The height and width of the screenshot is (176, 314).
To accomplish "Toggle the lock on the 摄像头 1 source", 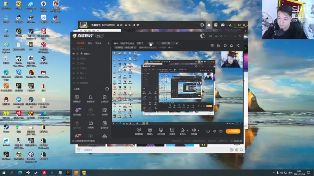I will point(77,54).
